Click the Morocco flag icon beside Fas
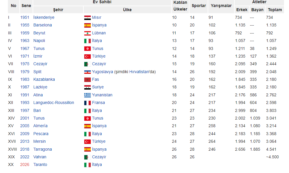 pos(87,80)
